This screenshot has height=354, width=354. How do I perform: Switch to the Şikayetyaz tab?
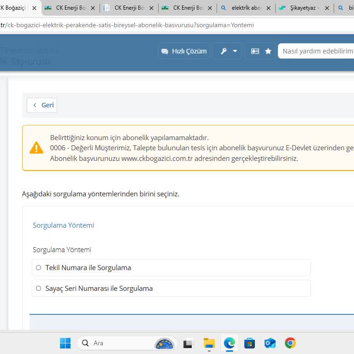pos(305,8)
